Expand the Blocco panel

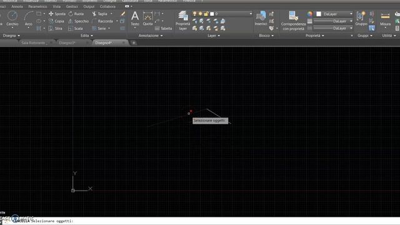pos(266,36)
